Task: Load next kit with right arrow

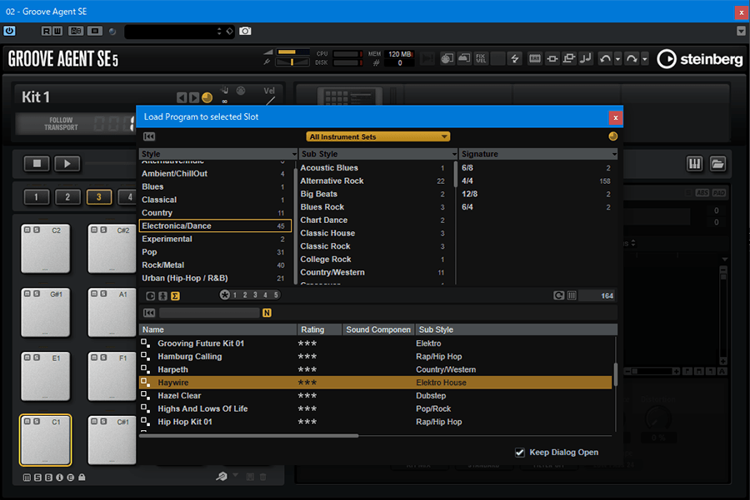Action: click(x=193, y=98)
